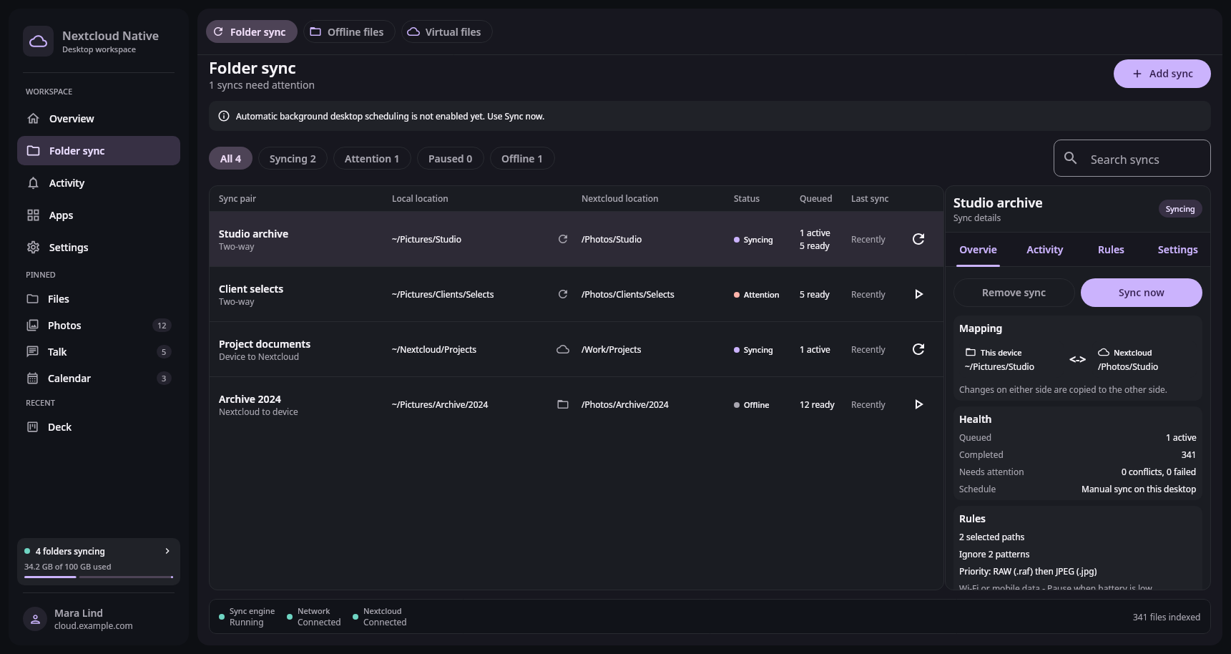Click the Attention status of Client selects

pyautogui.click(x=756, y=295)
